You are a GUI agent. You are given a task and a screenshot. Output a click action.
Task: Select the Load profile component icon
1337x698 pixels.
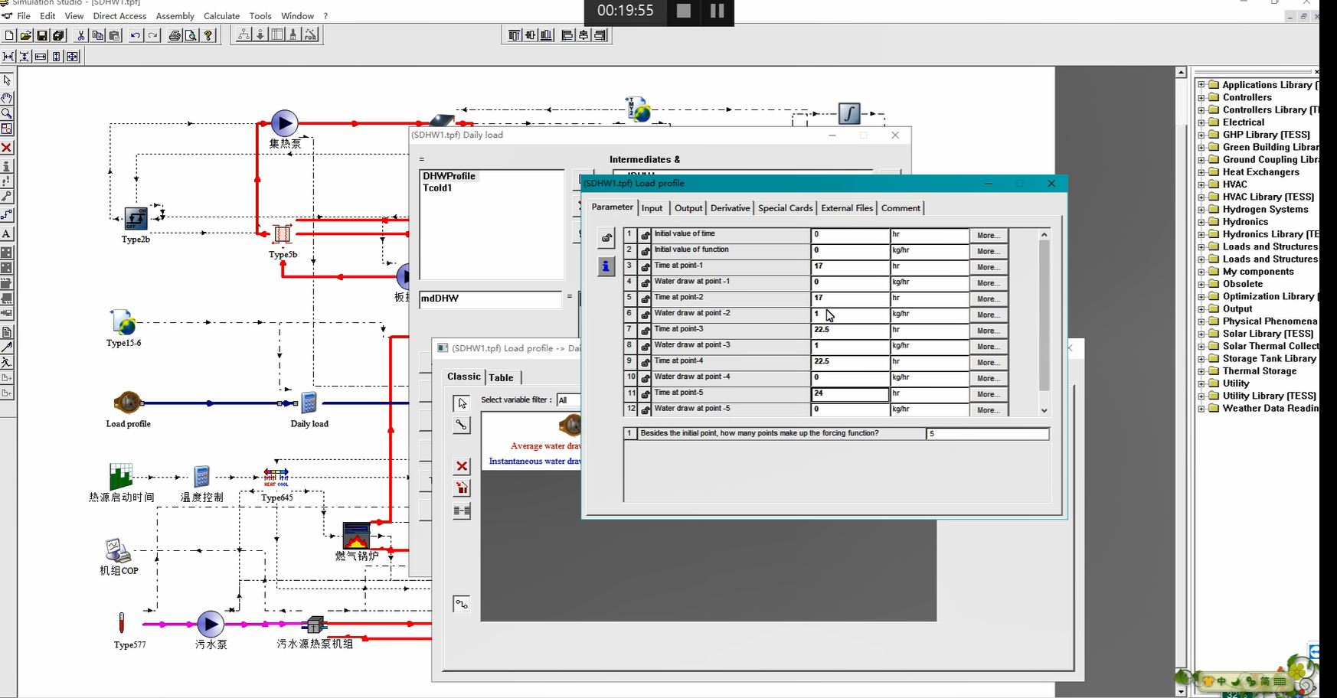tap(128, 403)
